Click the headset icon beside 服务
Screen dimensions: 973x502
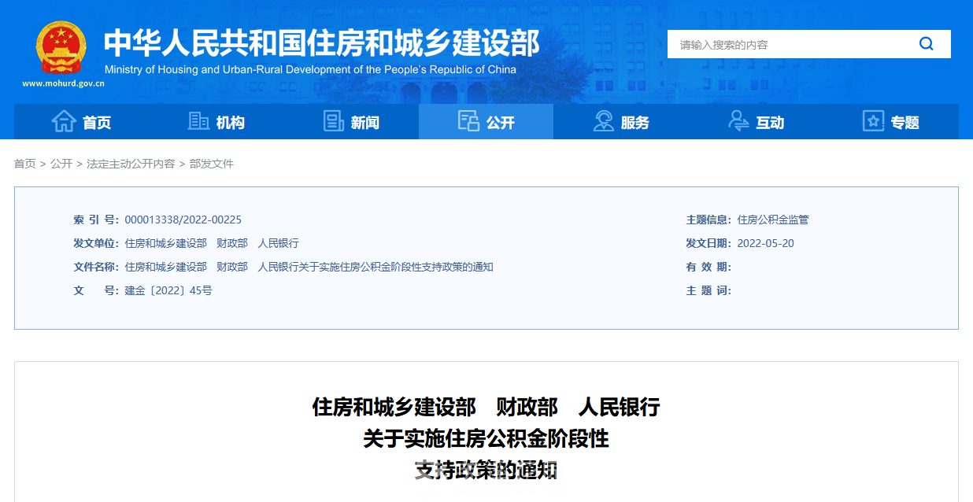click(x=604, y=121)
